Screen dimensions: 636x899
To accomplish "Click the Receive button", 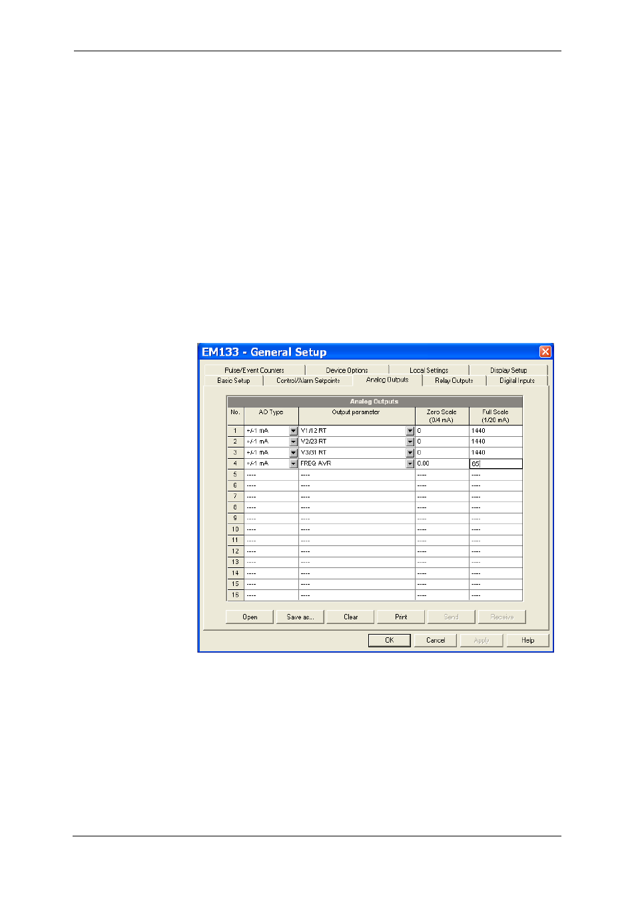I will point(502,617).
